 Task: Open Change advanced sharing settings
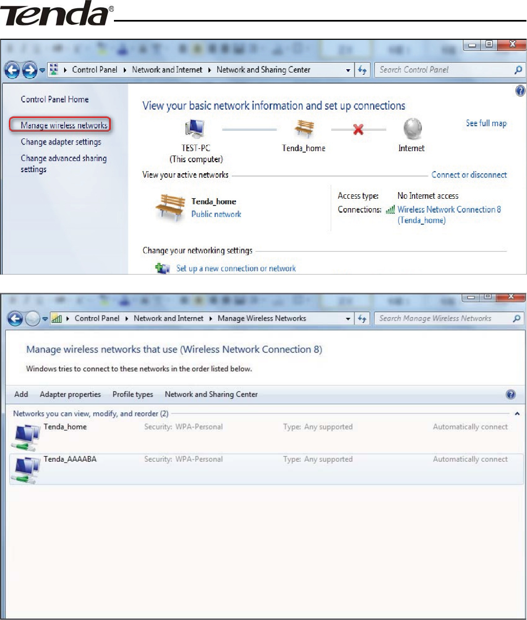[x=64, y=164]
